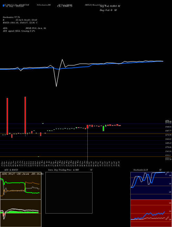Open the blue Stochastics chart thumbnail
The image size is (172, 227).
[151, 186]
